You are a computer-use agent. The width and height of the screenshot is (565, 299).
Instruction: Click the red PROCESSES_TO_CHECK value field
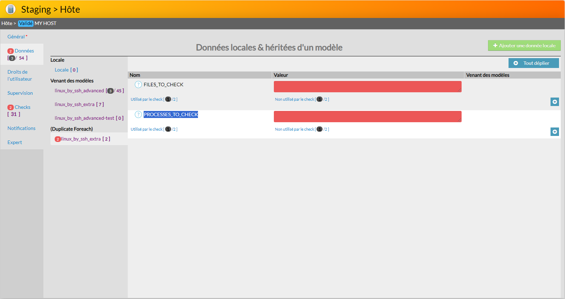[x=367, y=117]
